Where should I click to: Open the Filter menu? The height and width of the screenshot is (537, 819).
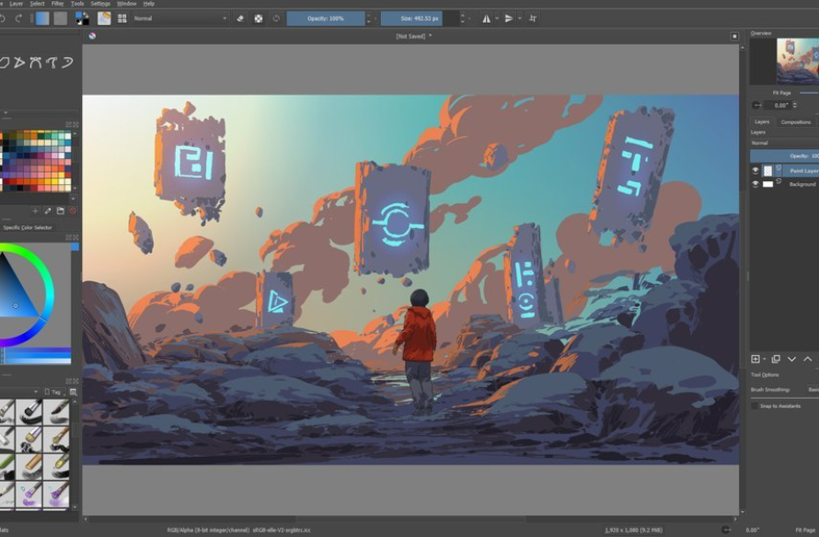point(56,4)
